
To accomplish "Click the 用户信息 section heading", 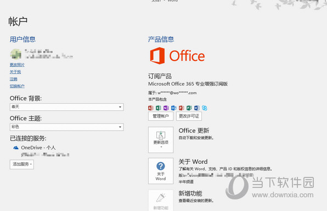I will coord(22,39).
